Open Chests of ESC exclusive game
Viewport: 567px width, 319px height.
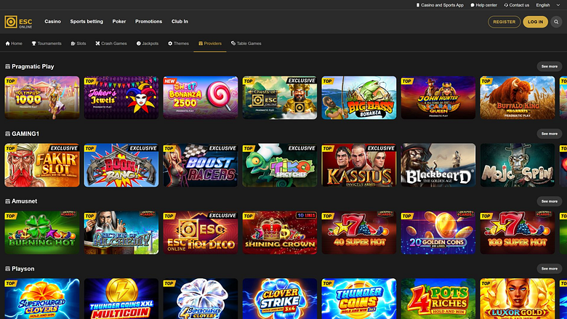pos(280,97)
